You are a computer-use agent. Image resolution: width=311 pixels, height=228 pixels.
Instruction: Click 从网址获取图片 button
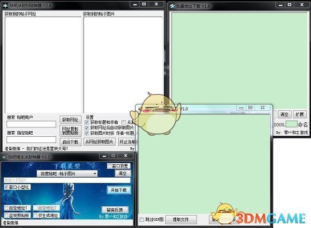click(100, 142)
